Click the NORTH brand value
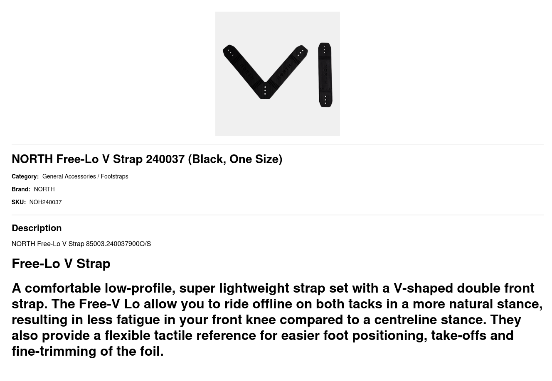This screenshot has height=381, width=552. point(44,189)
